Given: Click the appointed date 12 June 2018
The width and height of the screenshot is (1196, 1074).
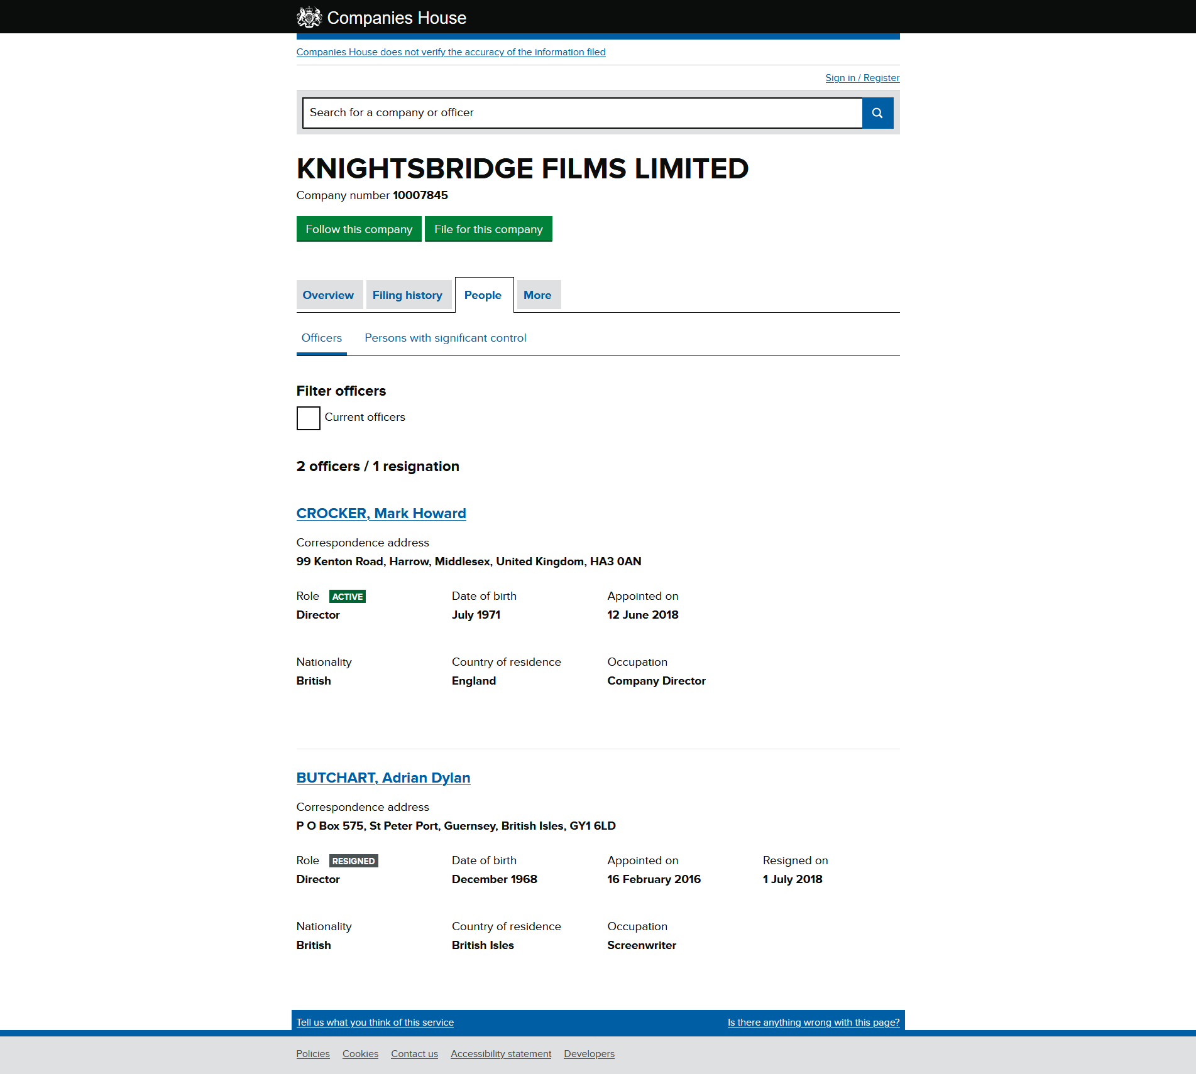Looking at the screenshot, I should [x=643, y=615].
